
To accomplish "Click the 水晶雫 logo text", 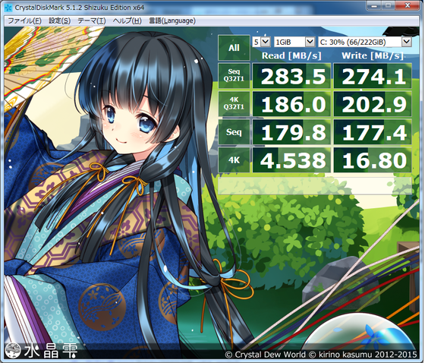I will pos(51,350).
